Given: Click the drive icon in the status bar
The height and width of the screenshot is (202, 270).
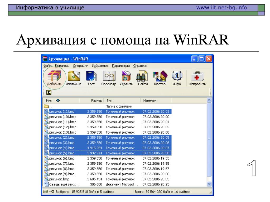Looking at the screenshot, I should pos(46,191).
